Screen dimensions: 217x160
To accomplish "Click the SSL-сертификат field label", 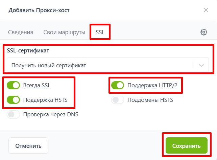I will click(28, 50).
